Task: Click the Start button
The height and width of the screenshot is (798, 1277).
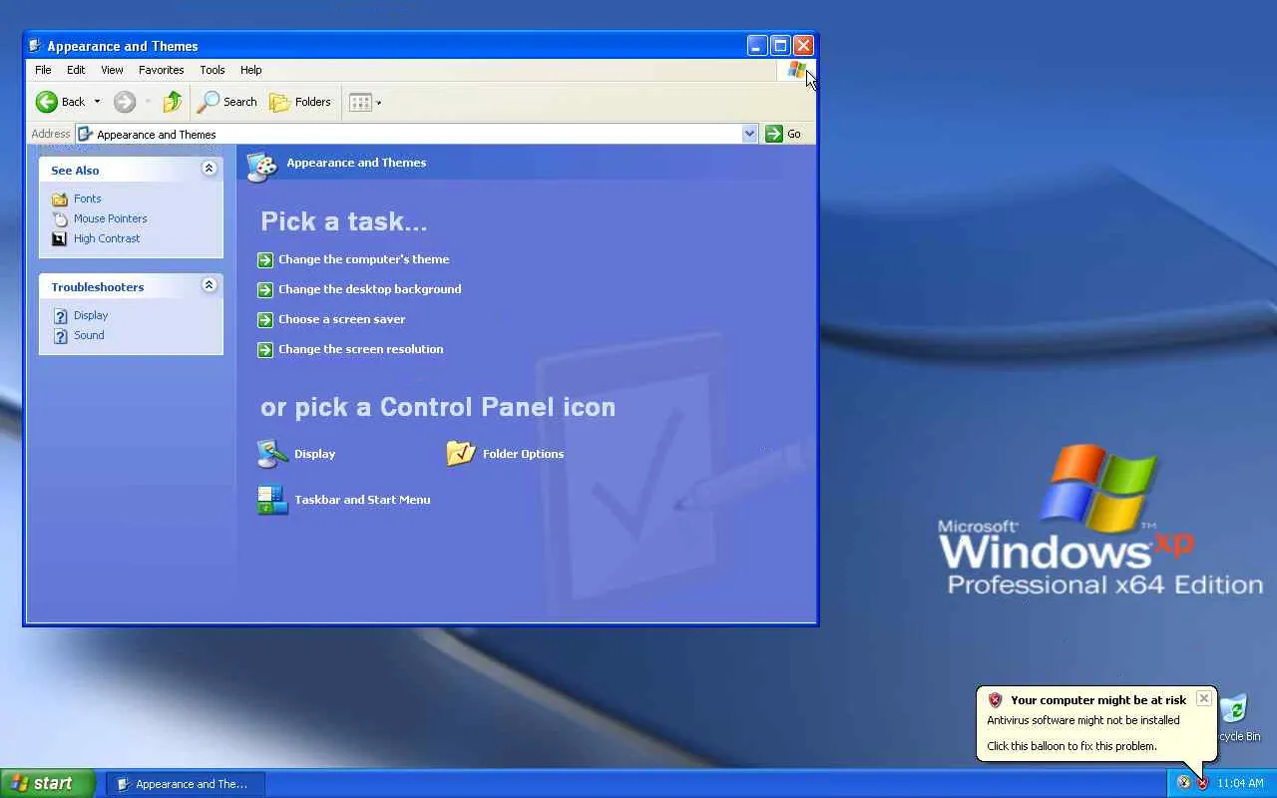Action: click(47, 783)
